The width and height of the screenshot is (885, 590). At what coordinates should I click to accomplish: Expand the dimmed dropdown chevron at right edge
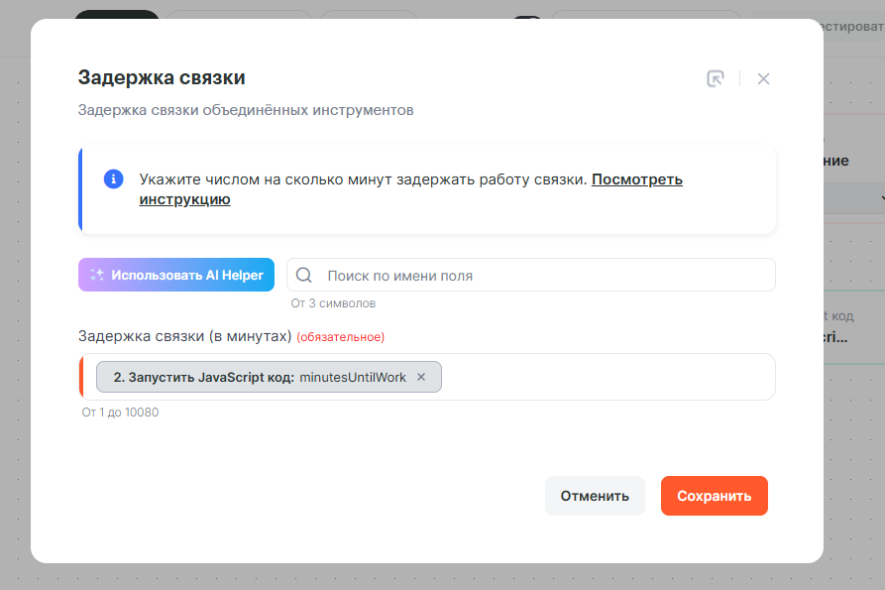881,199
